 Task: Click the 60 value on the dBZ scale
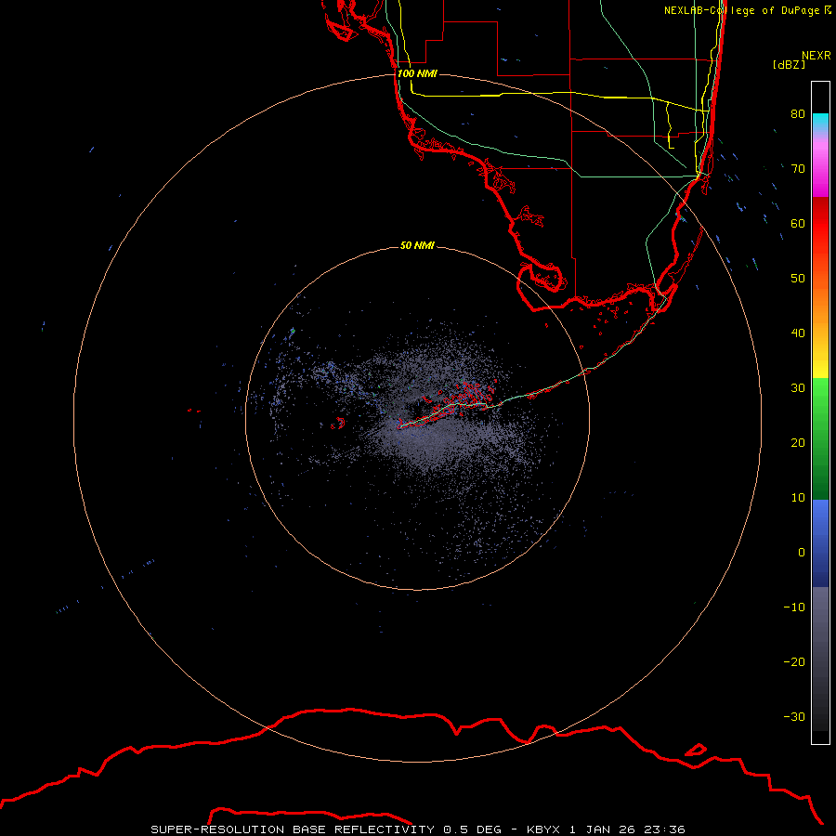[x=798, y=223]
